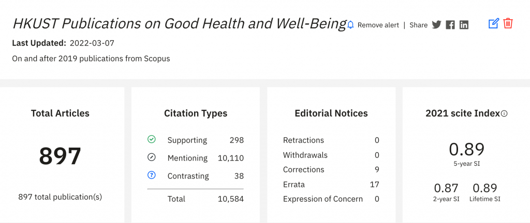
Task: Share dashboard on LinkedIn
Action: pyautogui.click(x=464, y=25)
